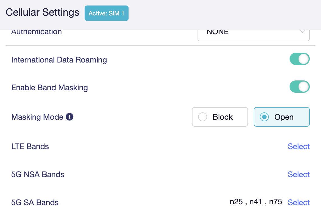Open the Authentication NONE dropdown

253,35
